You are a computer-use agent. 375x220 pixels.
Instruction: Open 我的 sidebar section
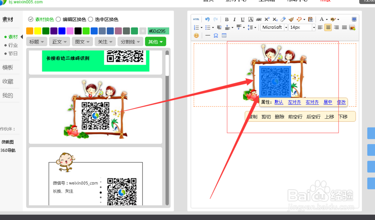(x=7, y=96)
